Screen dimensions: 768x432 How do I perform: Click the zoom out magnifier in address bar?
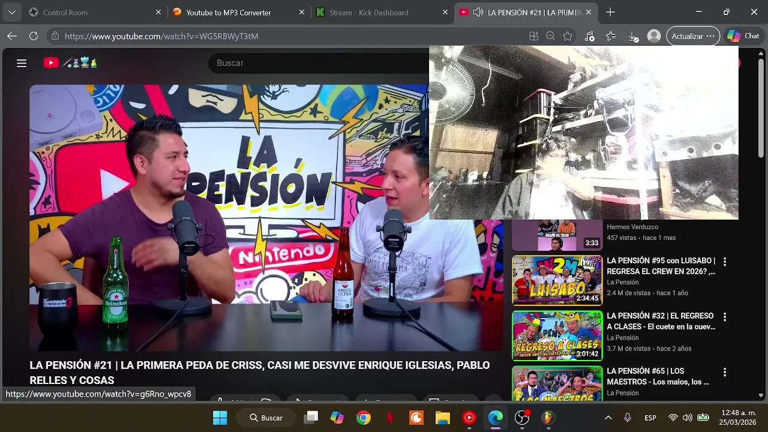pos(550,36)
